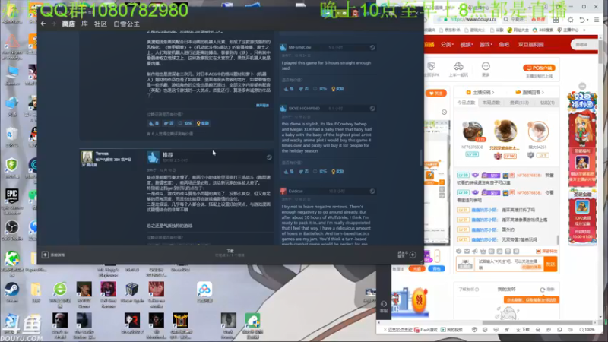Click the orange PC客户端 button
Viewport: 608px width, 342px height.
(539, 68)
